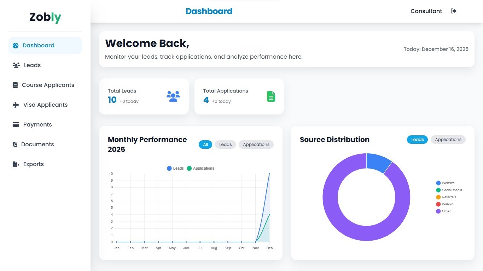Switch Monthly Performance chart to Applications

pyautogui.click(x=256, y=145)
